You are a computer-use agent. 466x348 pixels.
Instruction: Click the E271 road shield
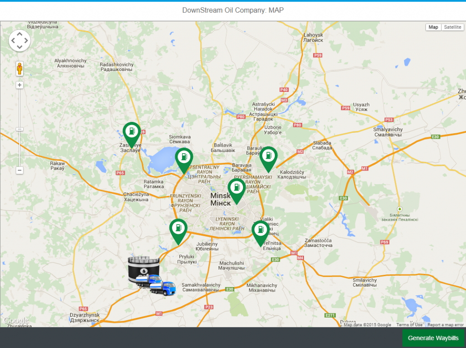point(330,315)
